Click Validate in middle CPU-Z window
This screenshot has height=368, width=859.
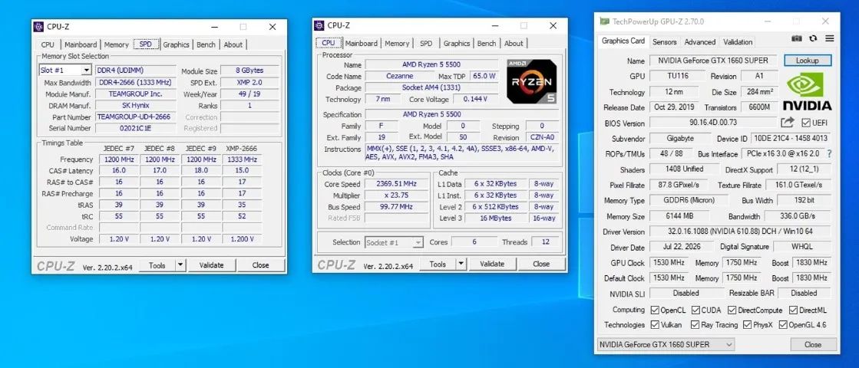pos(492,264)
